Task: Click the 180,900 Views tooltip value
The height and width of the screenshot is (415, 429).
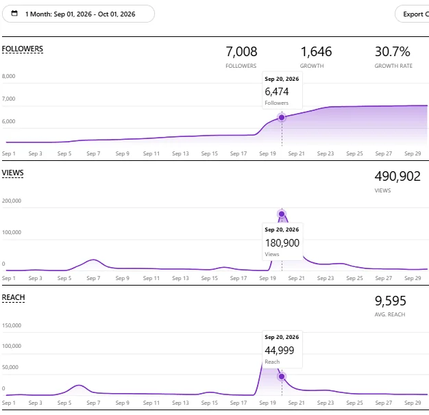Action: coord(282,242)
